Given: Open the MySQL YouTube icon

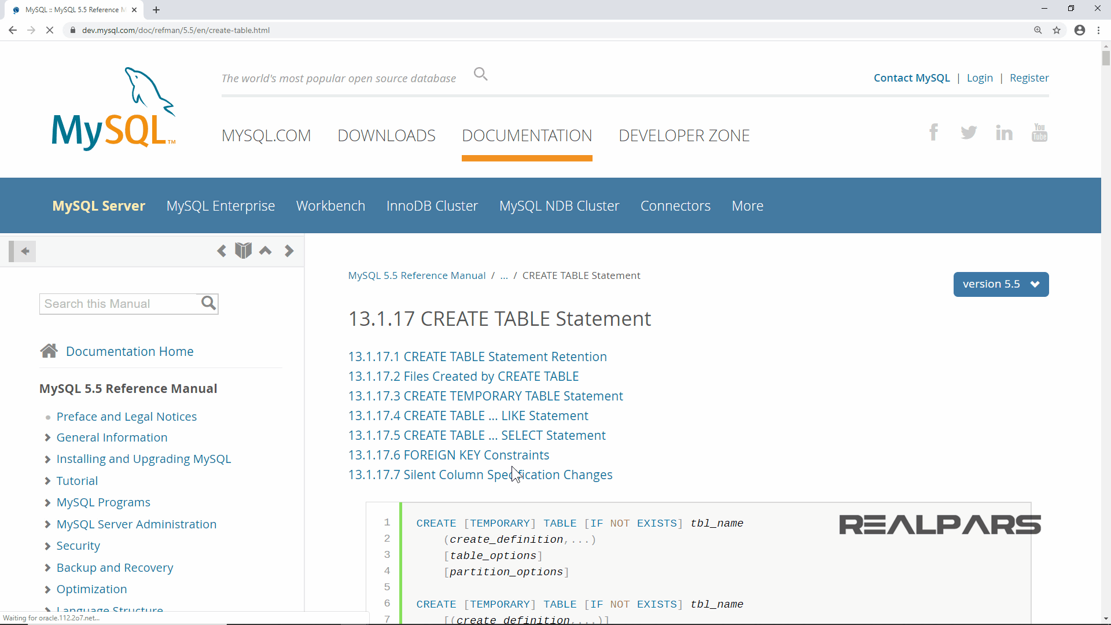Looking at the screenshot, I should 1039,133.
